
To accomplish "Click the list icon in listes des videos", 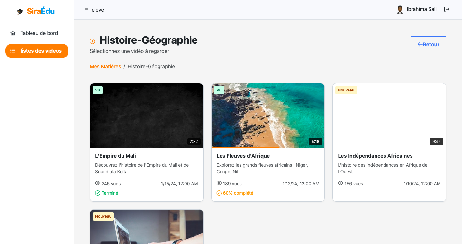I will pyautogui.click(x=13, y=51).
